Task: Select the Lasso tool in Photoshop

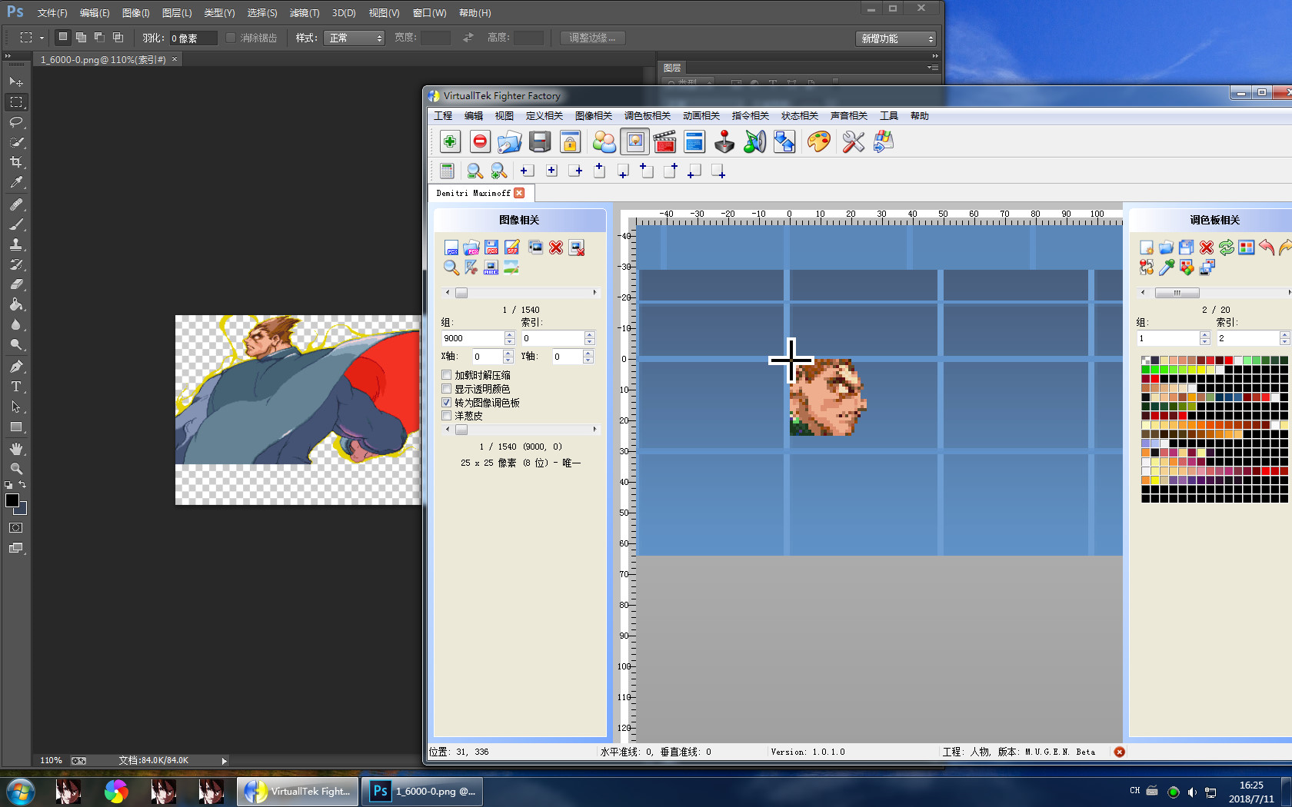Action: coord(16,122)
